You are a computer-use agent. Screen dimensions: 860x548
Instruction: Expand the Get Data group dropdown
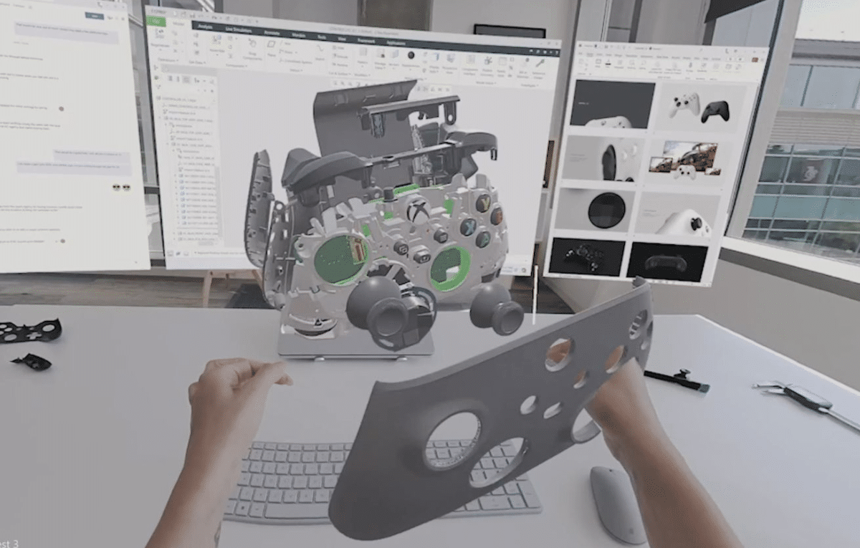[x=197, y=62]
